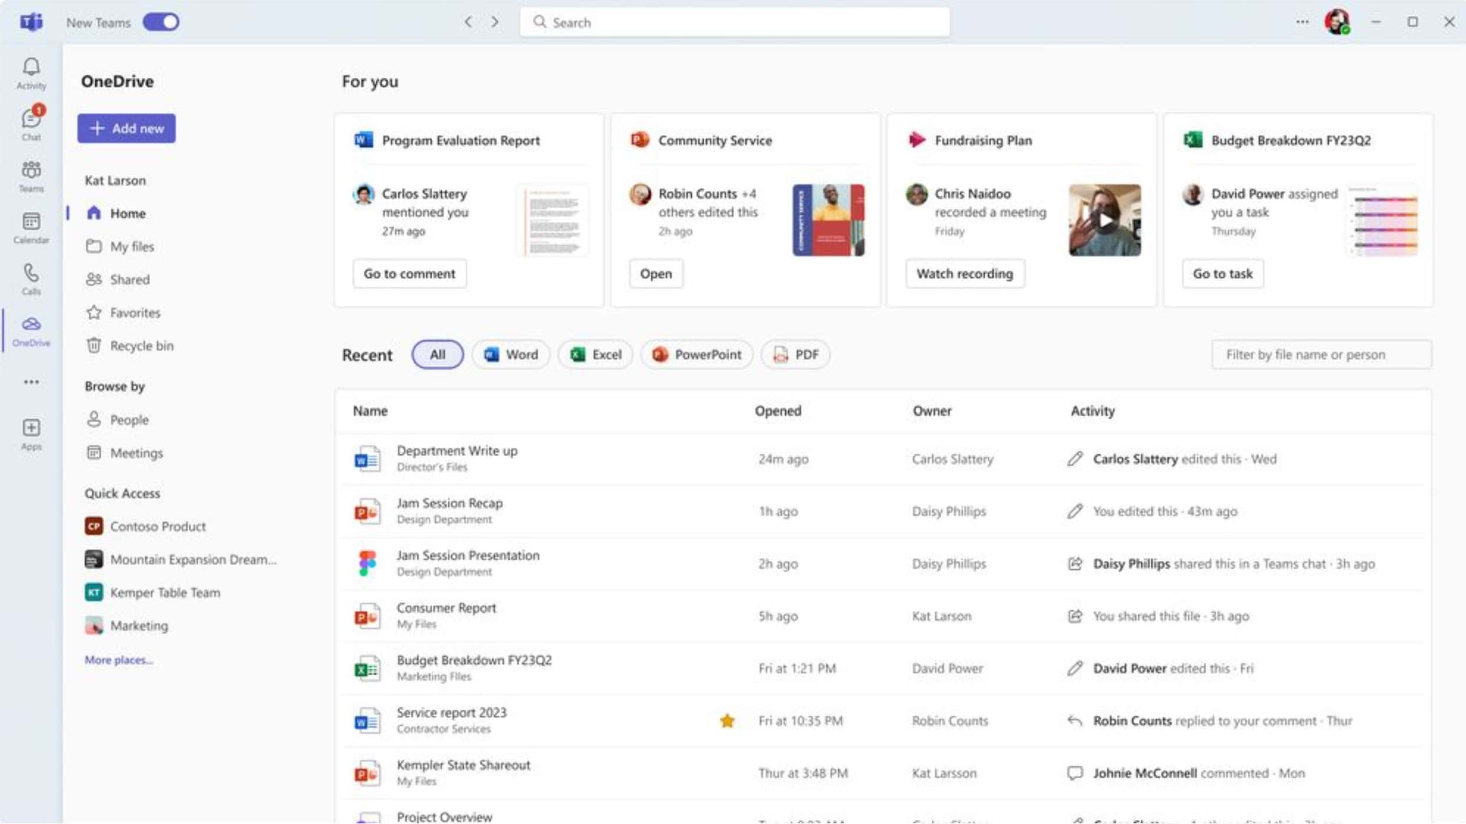Click Watch recording on Fundraising Plan
Image resolution: width=1466 pixels, height=824 pixels.
click(965, 273)
